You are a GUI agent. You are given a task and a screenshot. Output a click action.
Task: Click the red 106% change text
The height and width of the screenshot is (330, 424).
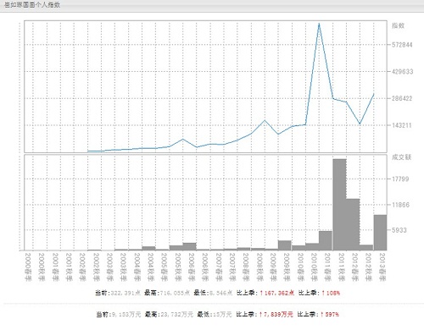[331, 293]
